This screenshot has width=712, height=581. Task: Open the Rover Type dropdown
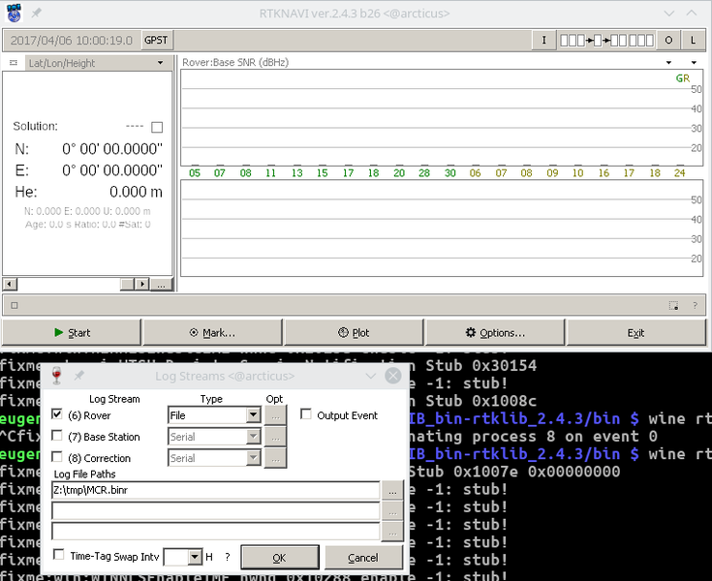pyautogui.click(x=253, y=415)
